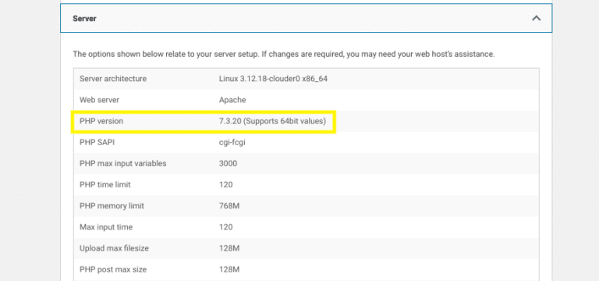Select the PHP version row label
Screen dimensions: 599x281
[x=101, y=121]
